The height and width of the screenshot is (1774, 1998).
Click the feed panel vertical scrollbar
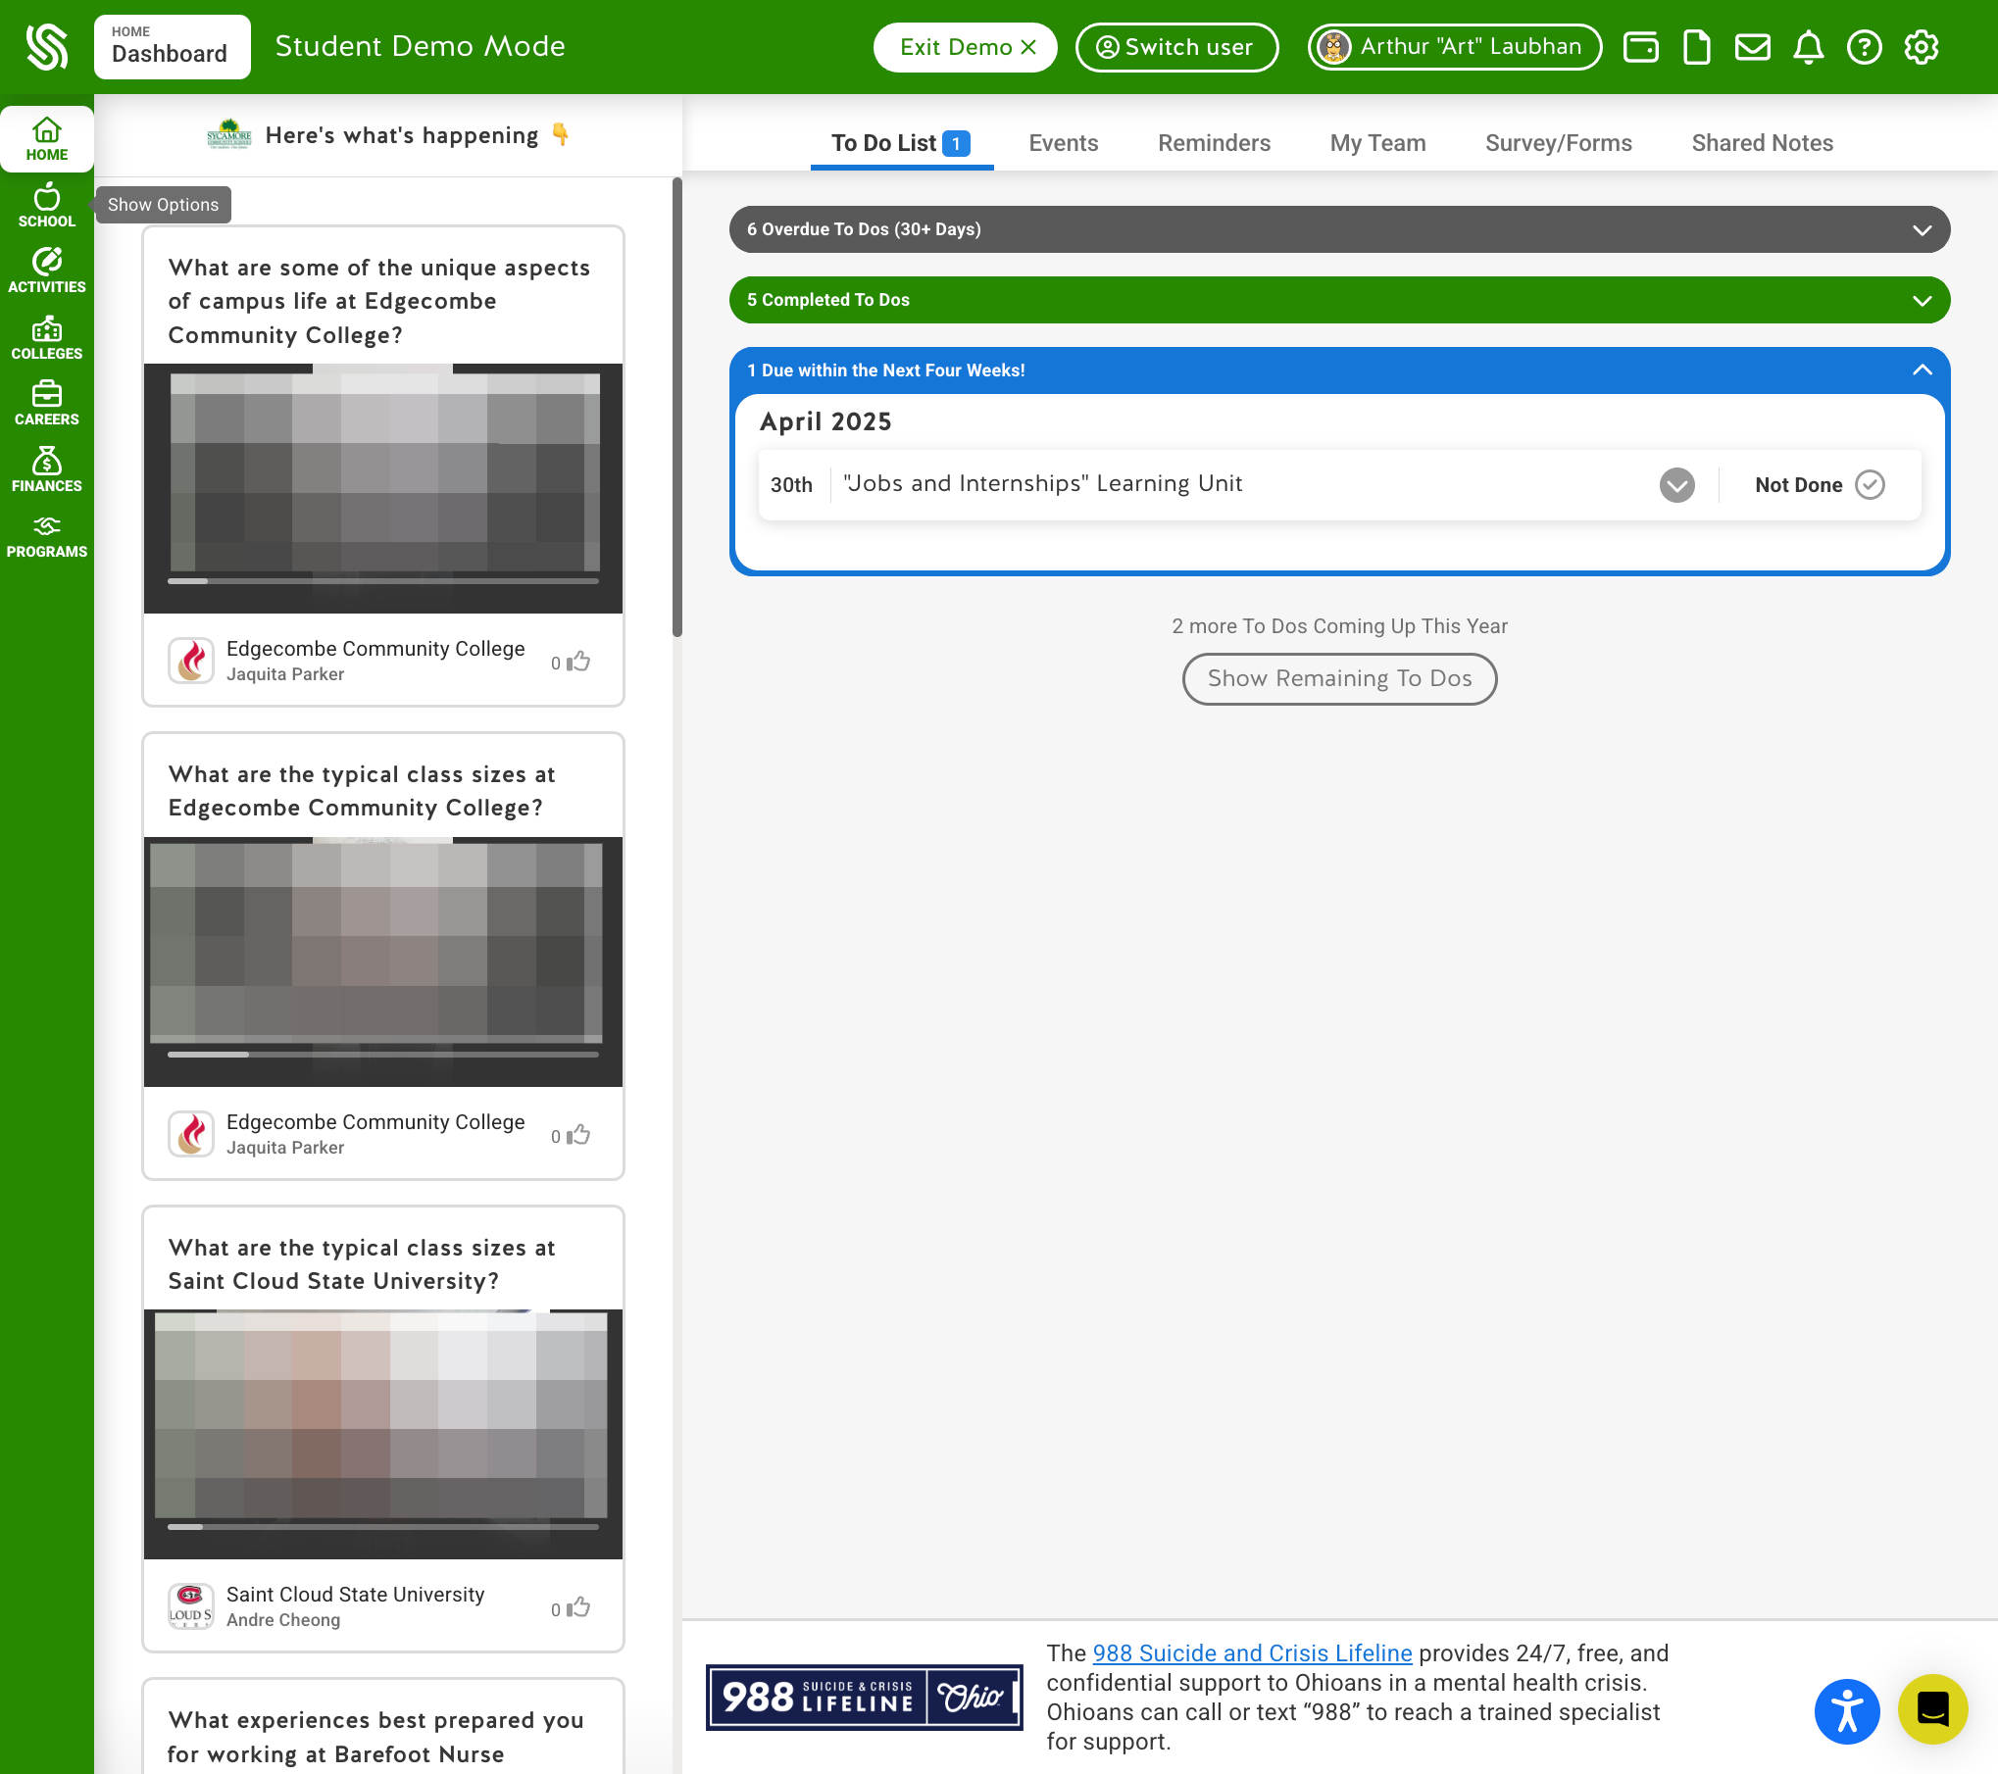(676, 407)
